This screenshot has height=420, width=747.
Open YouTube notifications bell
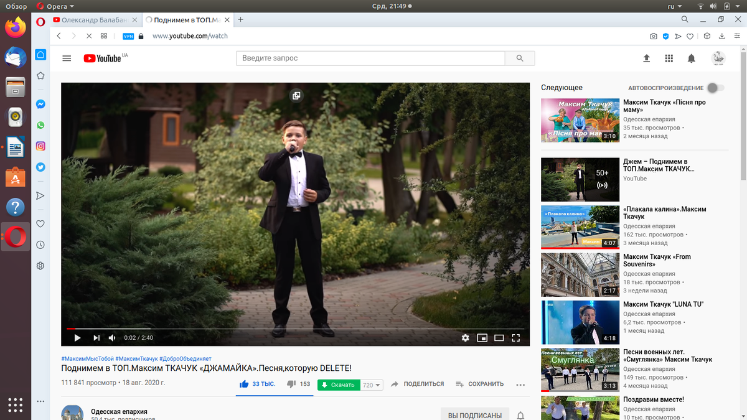(x=691, y=58)
